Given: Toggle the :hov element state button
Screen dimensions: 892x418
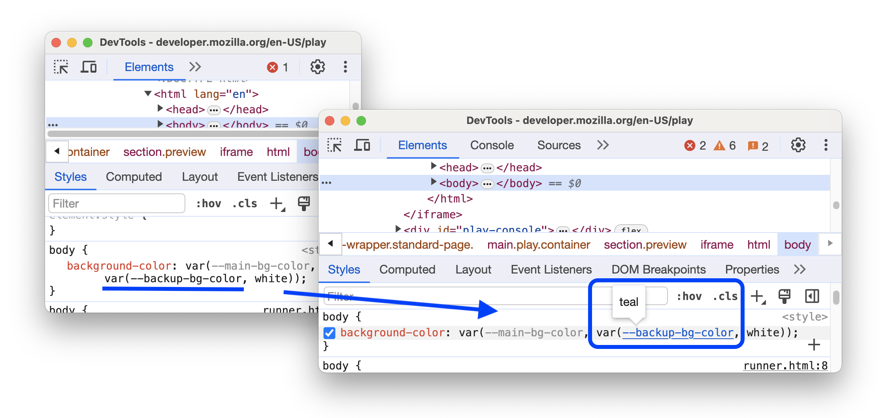Looking at the screenshot, I should [x=689, y=296].
